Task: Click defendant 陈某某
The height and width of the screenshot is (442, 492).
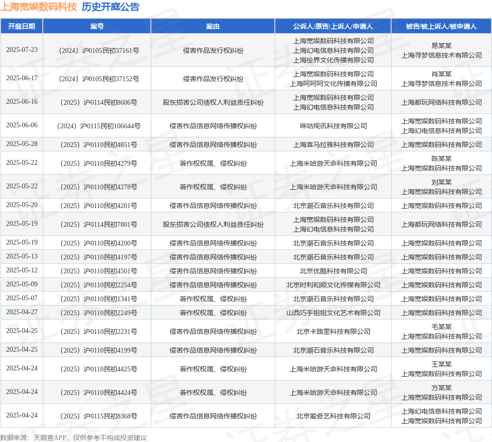Action: point(442,159)
